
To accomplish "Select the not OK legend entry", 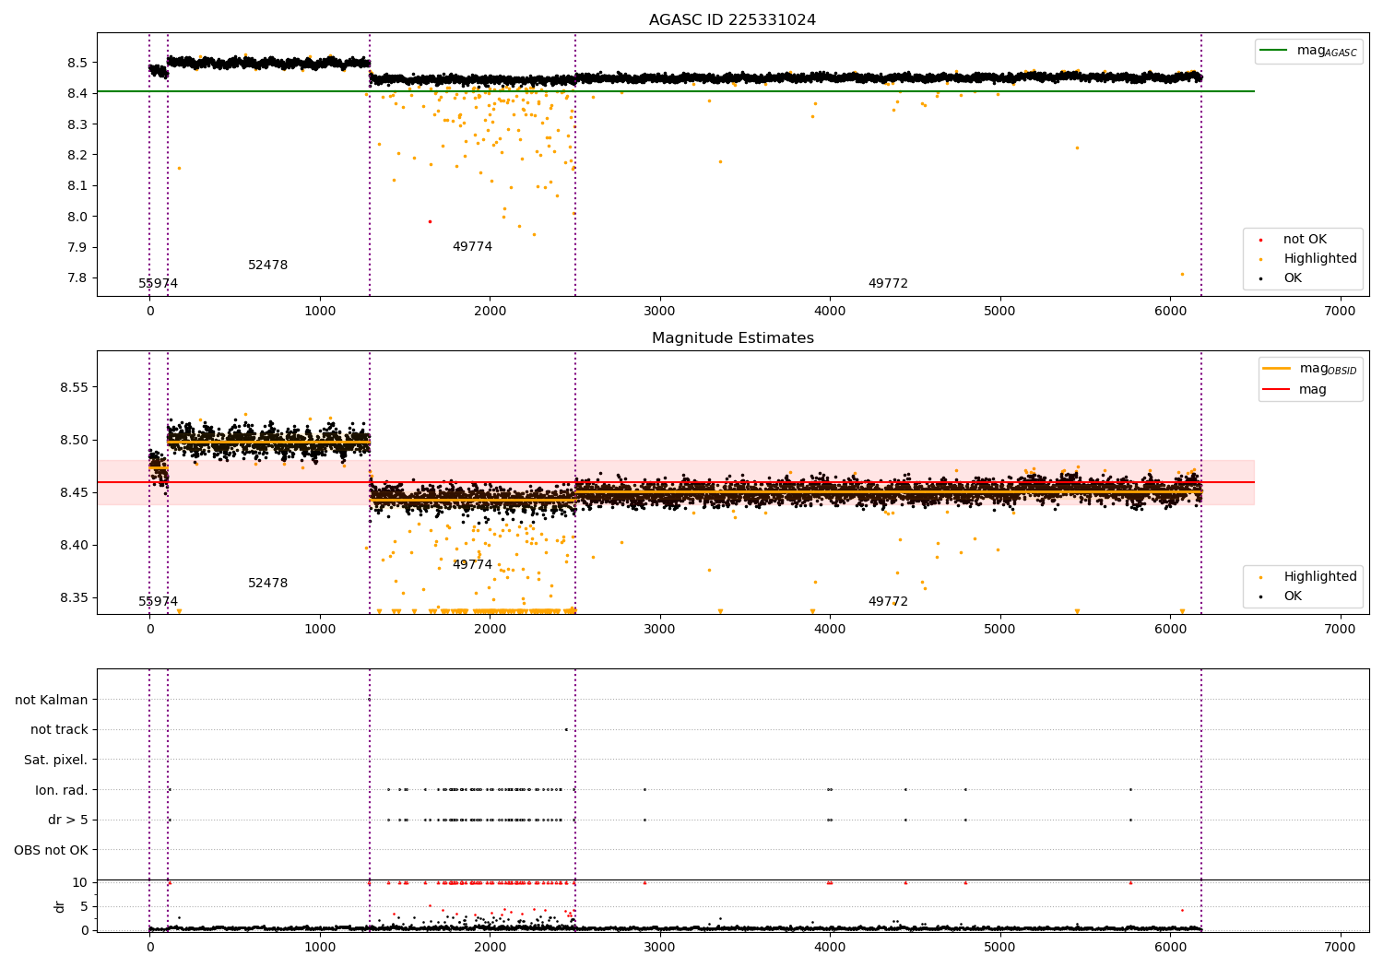I will click(1305, 240).
